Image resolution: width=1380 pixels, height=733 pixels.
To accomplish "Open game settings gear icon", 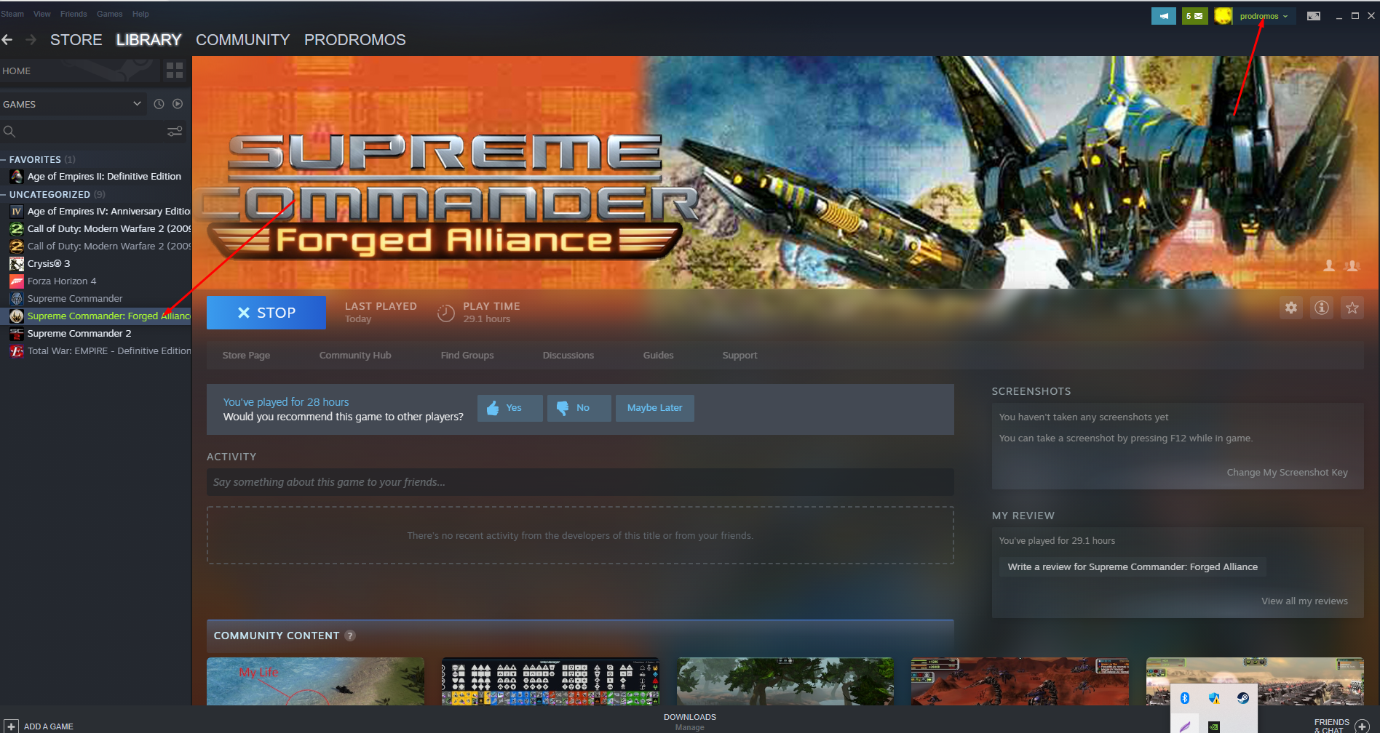I will click(x=1291, y=308).
